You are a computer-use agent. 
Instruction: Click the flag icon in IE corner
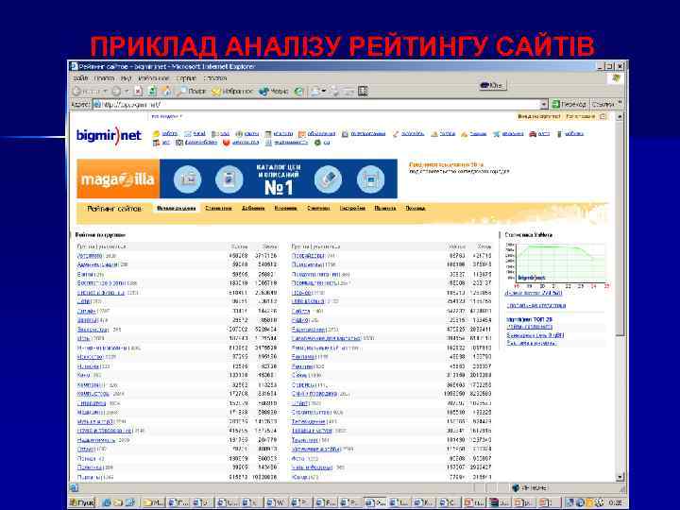click(617, 78)
